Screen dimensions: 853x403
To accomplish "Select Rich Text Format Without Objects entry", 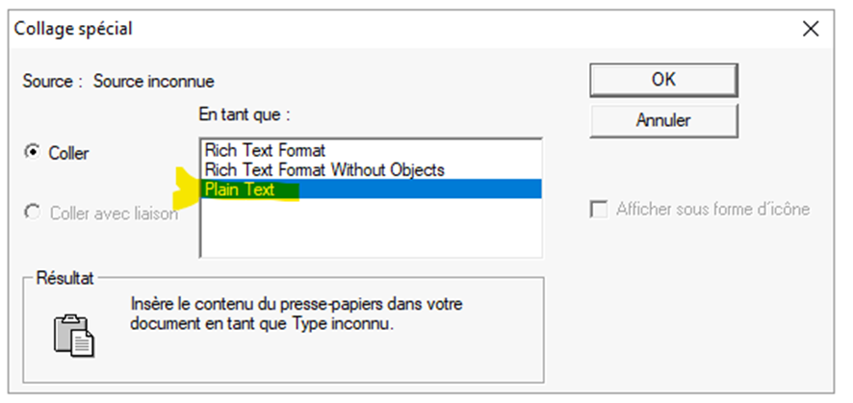I will tap(323, 170).
